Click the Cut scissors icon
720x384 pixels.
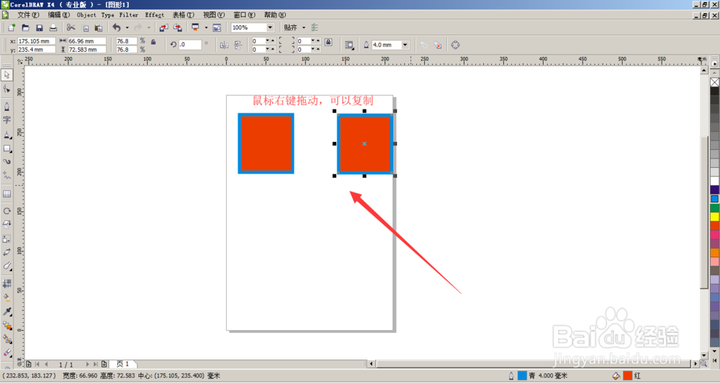pos(71,27)
